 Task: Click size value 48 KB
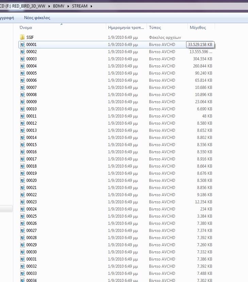coord(207,116)
